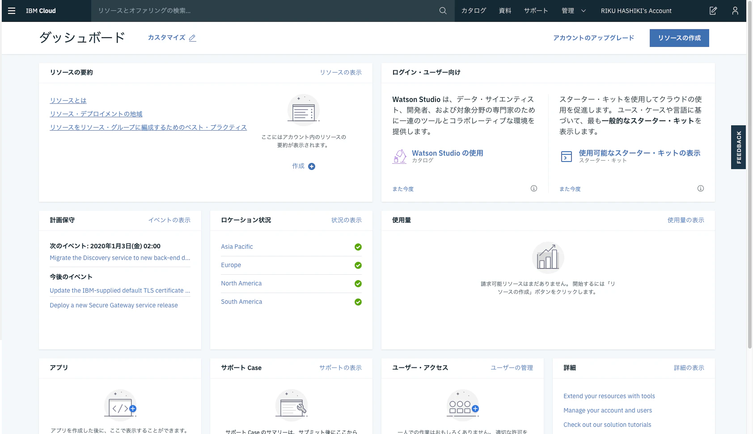Open the 資料 menu item

(x=505, y=11)
